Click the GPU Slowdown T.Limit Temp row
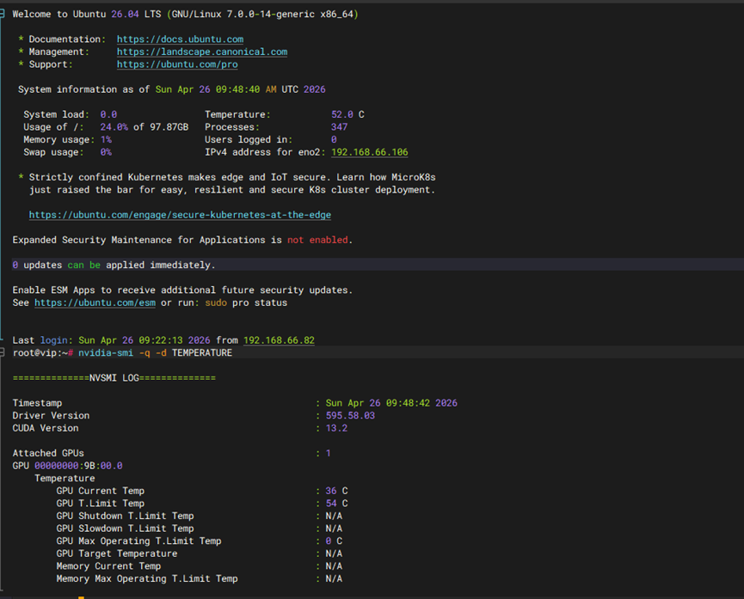The height and width of the screenshot is (599, 744). pos(200,529)
